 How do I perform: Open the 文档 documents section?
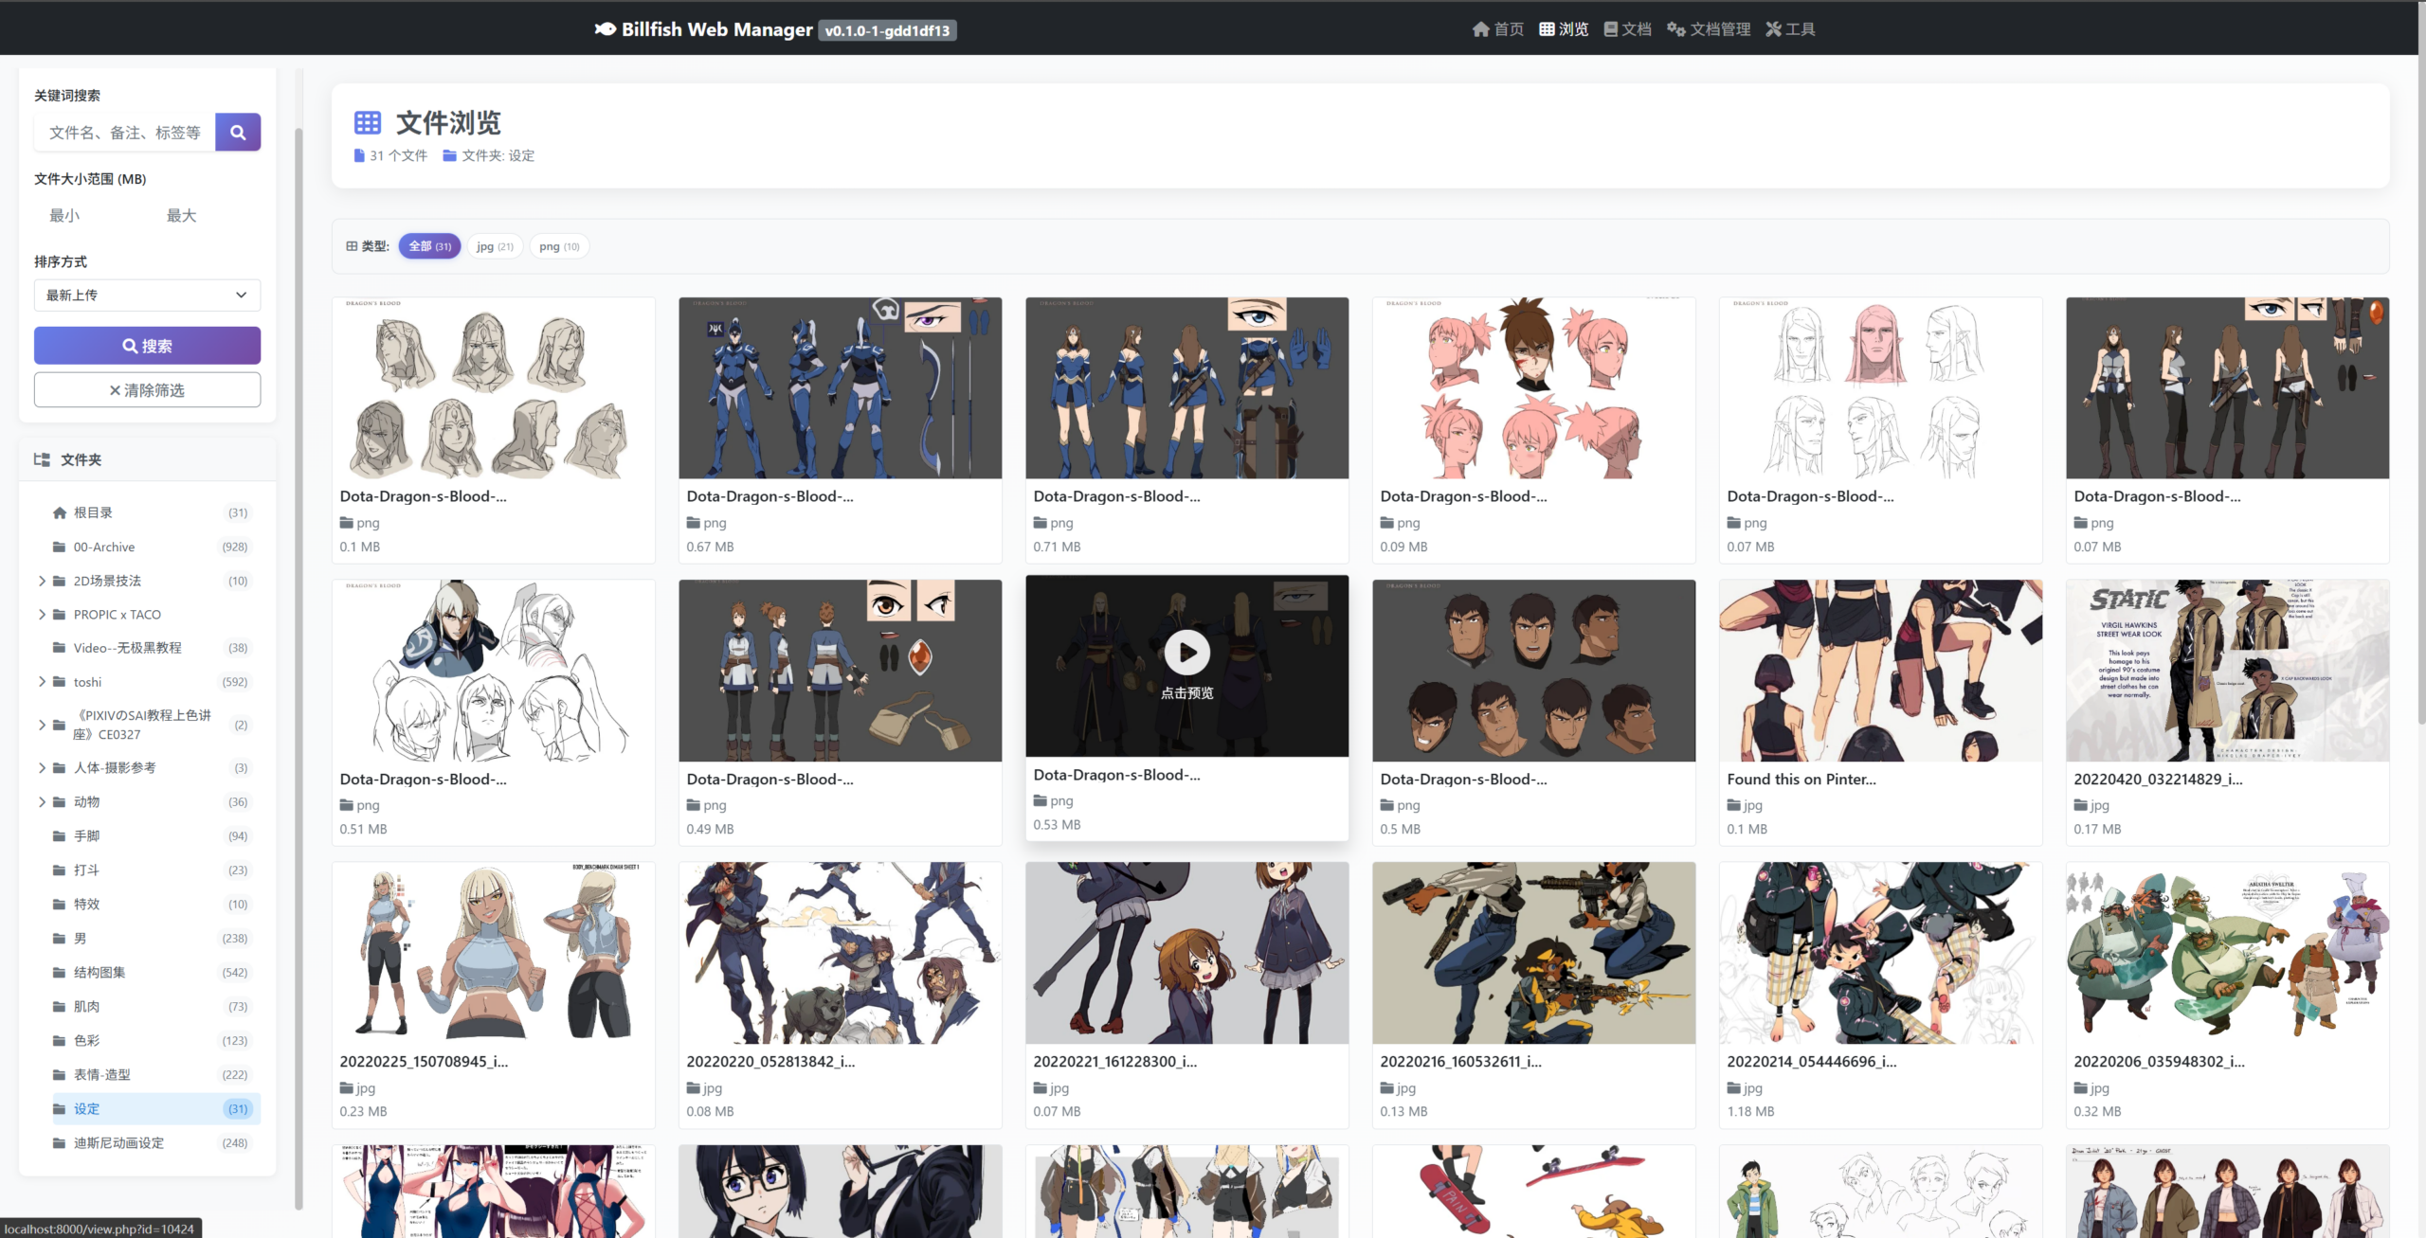coord(1627,28)
